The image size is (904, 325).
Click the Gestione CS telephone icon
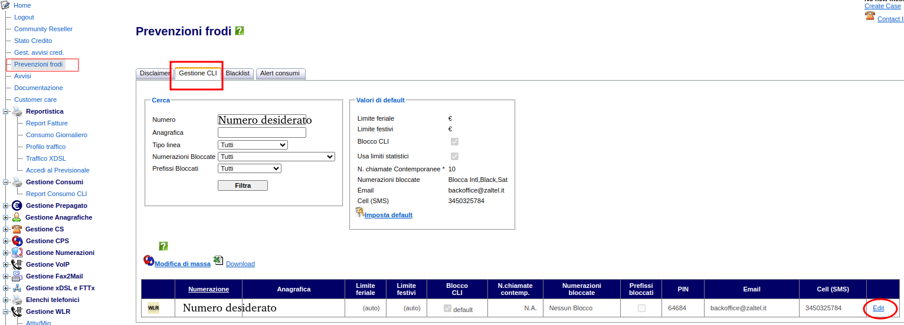click(x=17, y=229)
